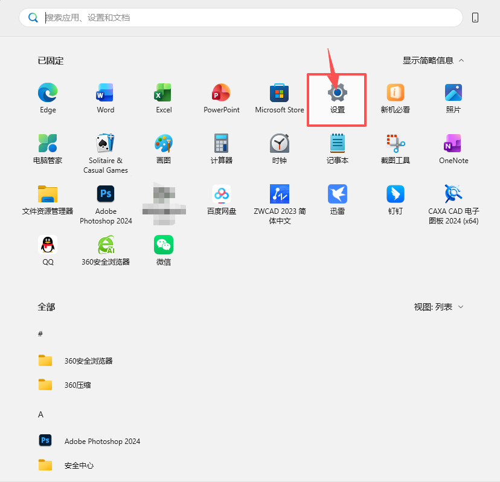Screen dimensions: 500x482
Task: Open 记事本 notepad
Action: (338, 149)
